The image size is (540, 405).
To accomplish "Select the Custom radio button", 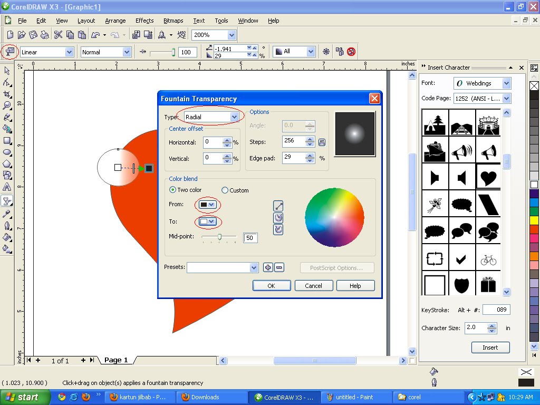I will 225,190.
